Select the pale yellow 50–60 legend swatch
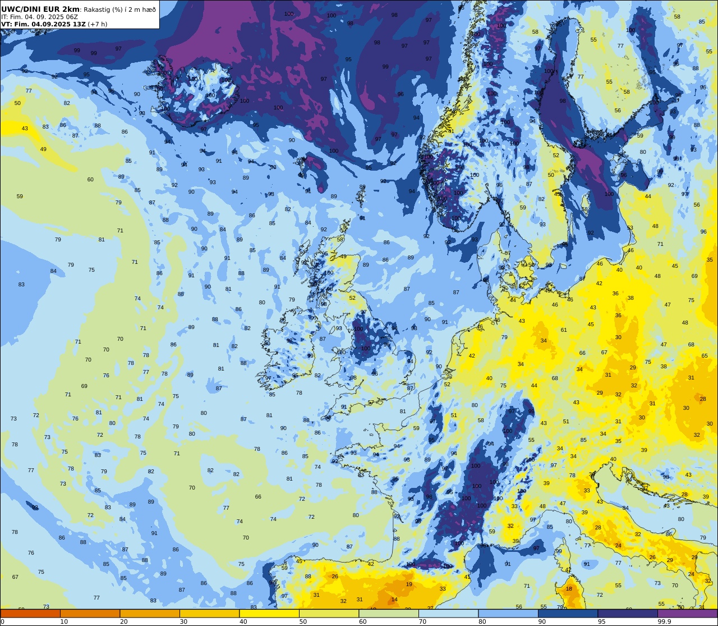This screenshot has height=626, width=718. (x=329, y=614)
